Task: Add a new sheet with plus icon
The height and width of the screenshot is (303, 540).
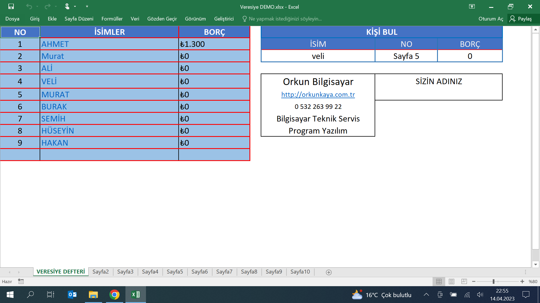Action: 328,272
